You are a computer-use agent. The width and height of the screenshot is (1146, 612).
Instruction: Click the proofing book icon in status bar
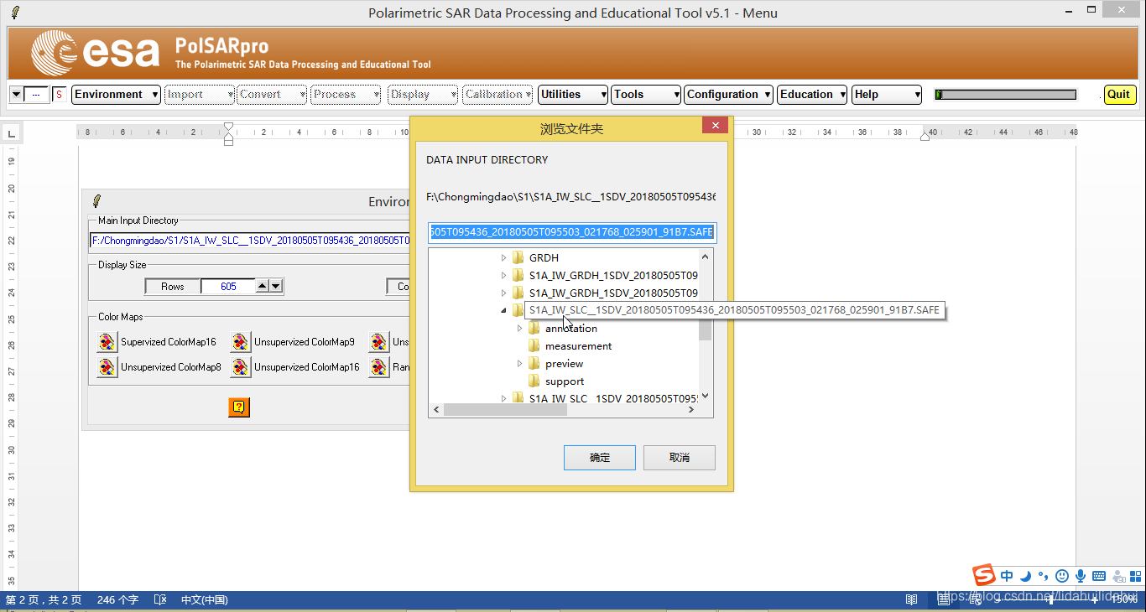(160, 599)
